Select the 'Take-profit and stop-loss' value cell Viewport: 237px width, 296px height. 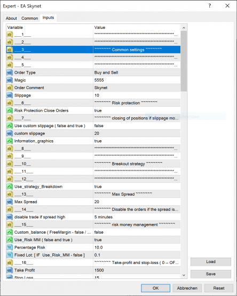137,263
